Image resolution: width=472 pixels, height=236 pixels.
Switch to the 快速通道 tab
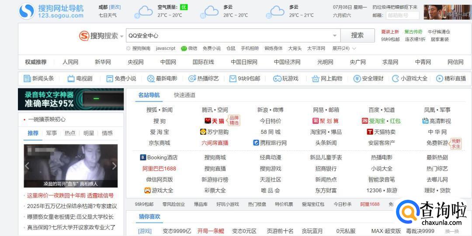(x=184, y=95)
